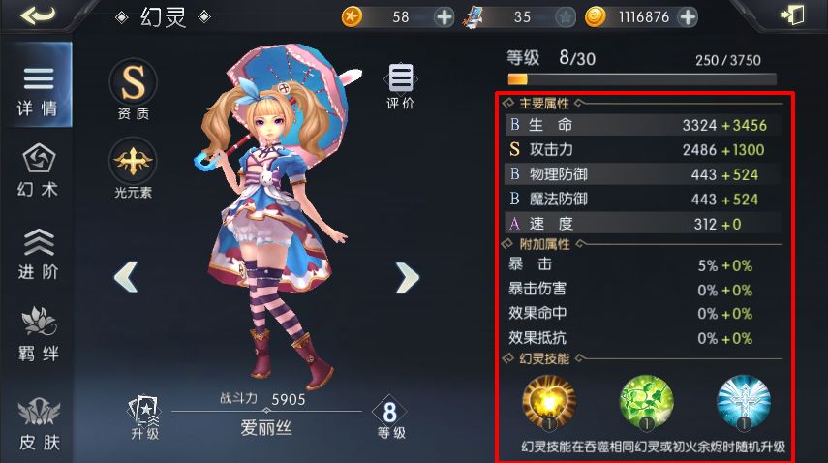Image resolution: width=828 pixels, height=463 pixels.
Task: Add more gold coins
Action: [x=688, y=17]
